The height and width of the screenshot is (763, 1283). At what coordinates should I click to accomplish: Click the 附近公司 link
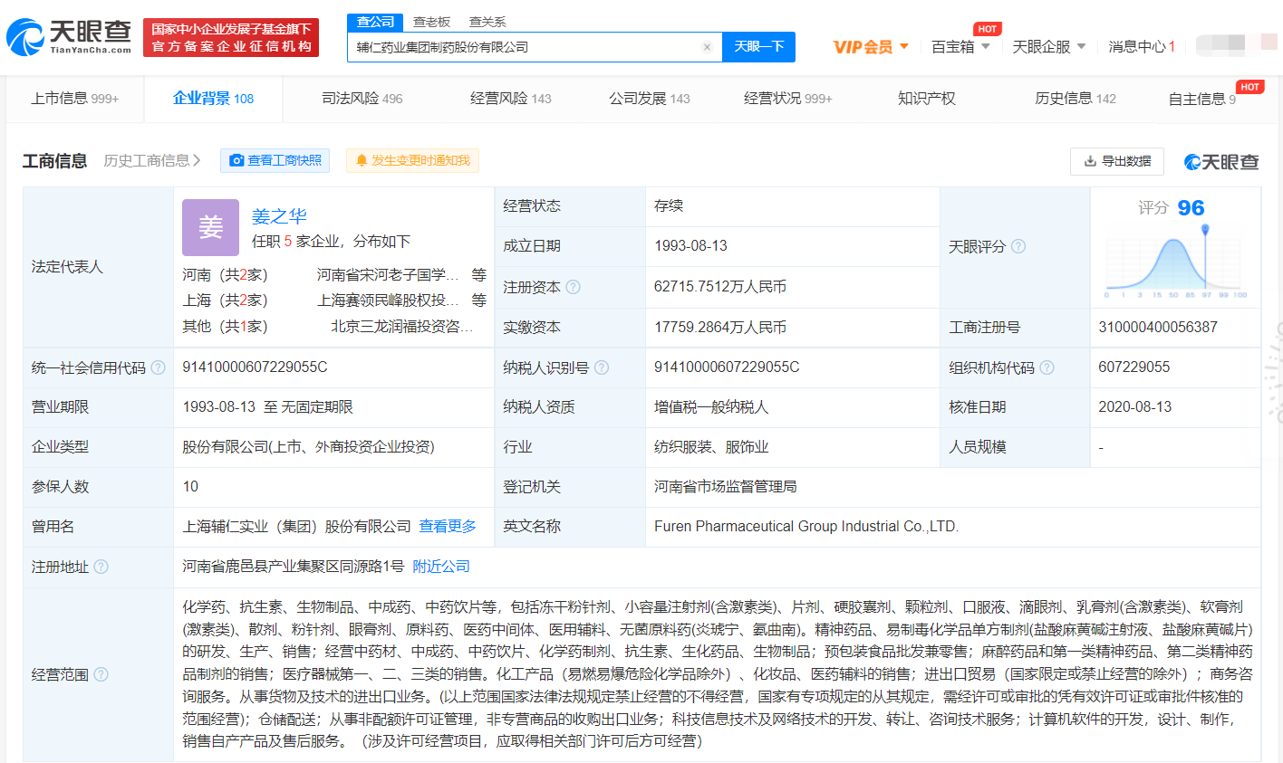pos(441,567)
